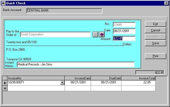
Task: Click the Save button
Action: pos(155,43)
